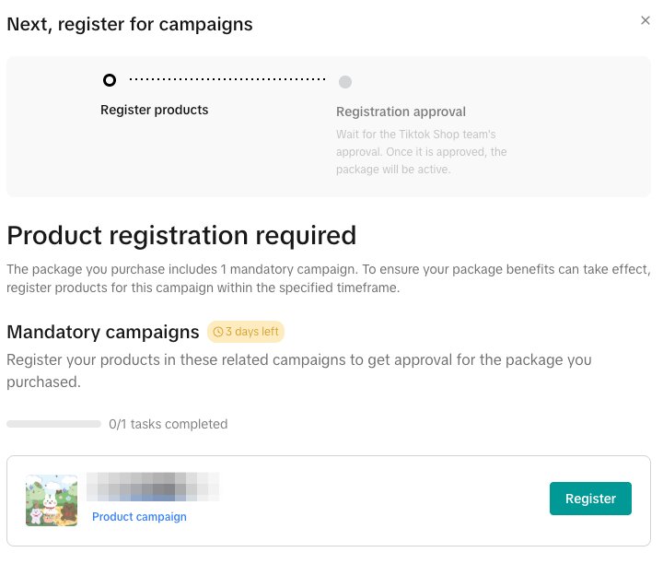Click the Product registration required heading
The width and height of the screenshot is (663, 564).
[x=181, y=235]
